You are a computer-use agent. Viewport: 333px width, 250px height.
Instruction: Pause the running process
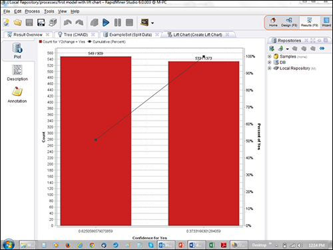118,23
